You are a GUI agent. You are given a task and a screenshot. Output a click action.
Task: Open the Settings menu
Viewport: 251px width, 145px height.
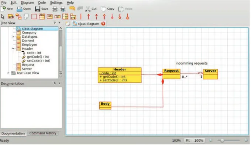56,3
